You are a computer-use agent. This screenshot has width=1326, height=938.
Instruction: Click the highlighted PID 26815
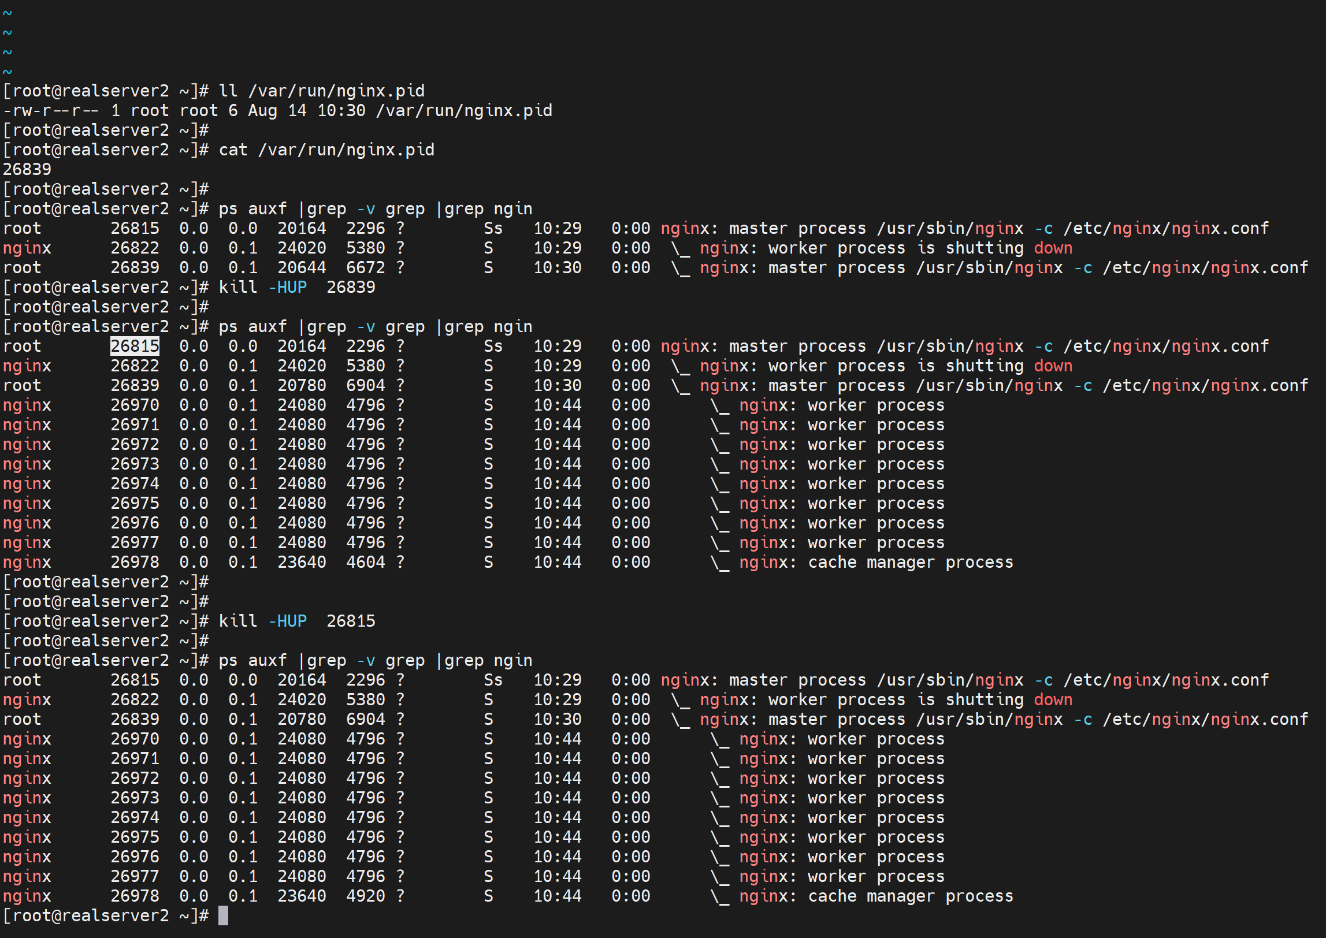[x=135, y=346]
